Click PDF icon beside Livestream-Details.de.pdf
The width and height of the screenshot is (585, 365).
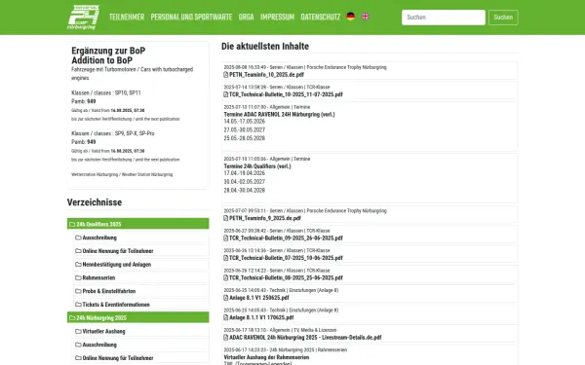pos(226,338)
